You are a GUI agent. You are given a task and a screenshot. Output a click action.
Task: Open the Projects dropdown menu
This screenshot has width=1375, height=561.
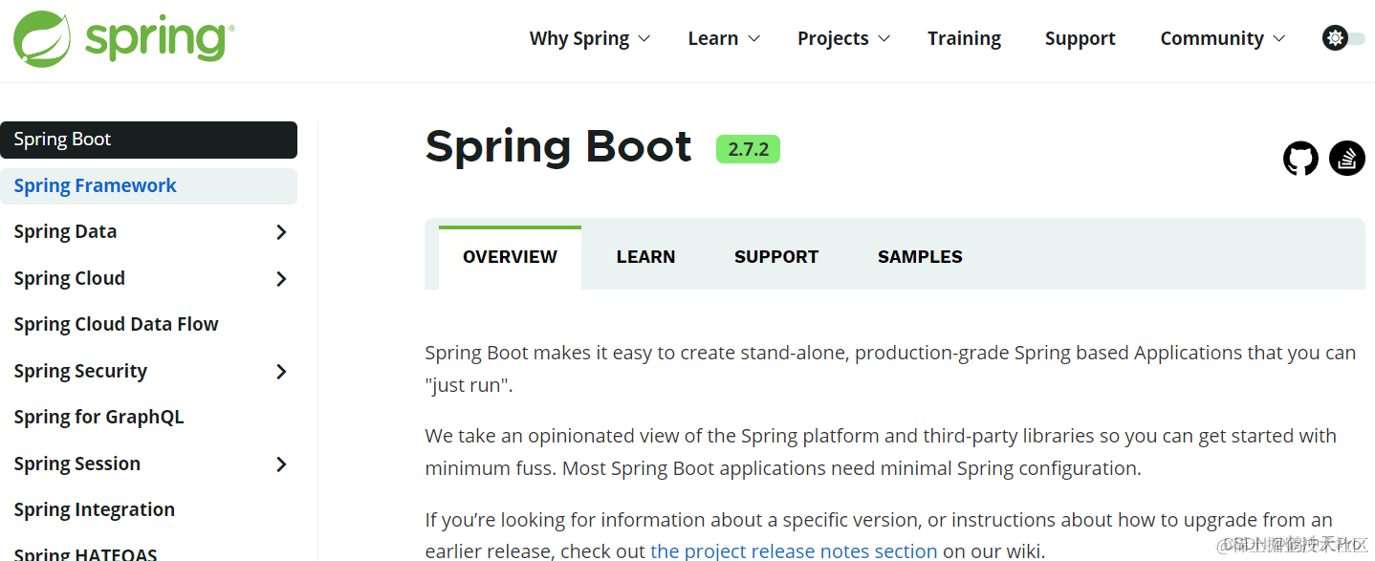pos(844,38)
